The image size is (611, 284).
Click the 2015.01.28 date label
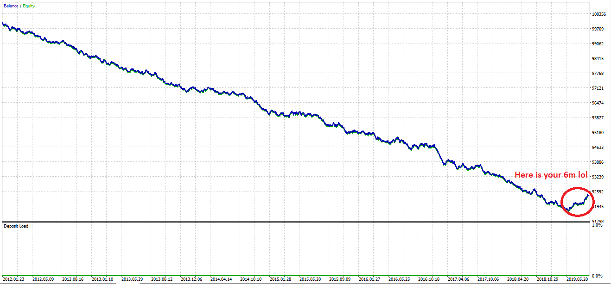[x=281, y=280]
